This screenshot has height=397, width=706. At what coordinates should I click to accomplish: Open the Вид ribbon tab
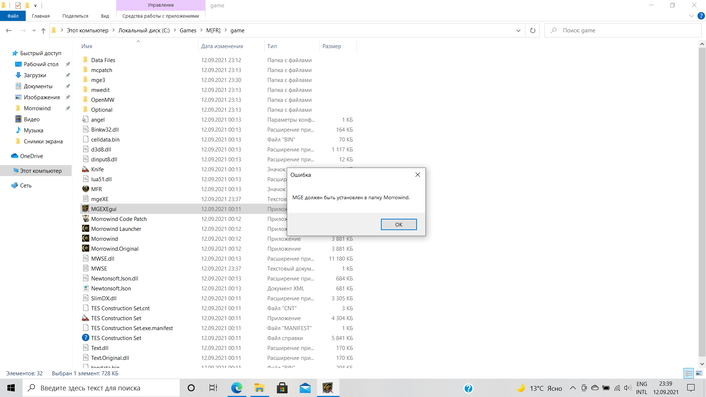pos(105,16)
